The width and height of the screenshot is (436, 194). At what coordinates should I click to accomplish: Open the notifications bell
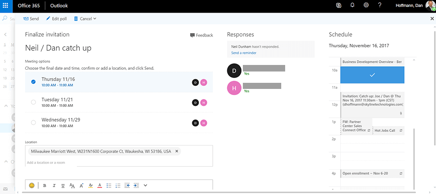click(x=352, y=6)
